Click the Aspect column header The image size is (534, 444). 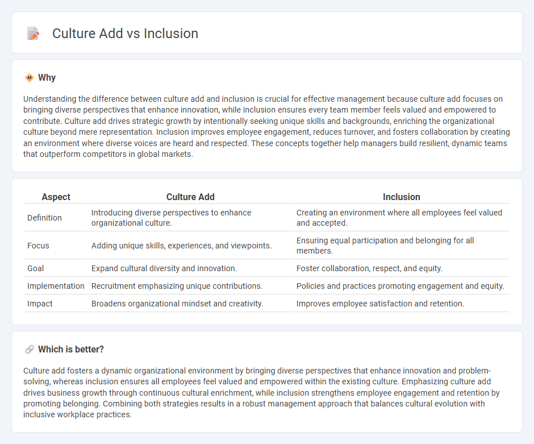click(56, 197)
